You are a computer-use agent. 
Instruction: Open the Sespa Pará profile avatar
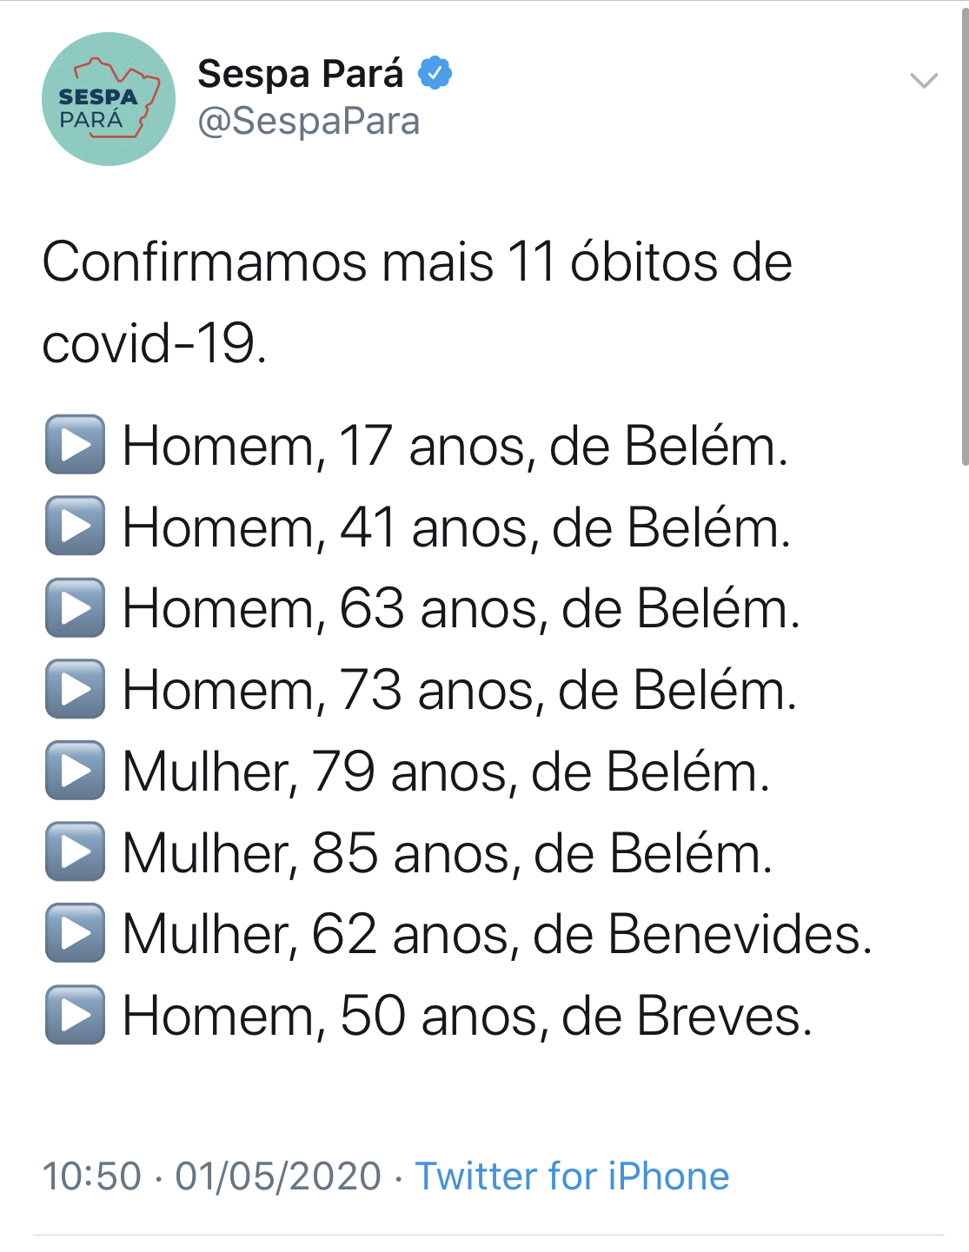point(109,99)
